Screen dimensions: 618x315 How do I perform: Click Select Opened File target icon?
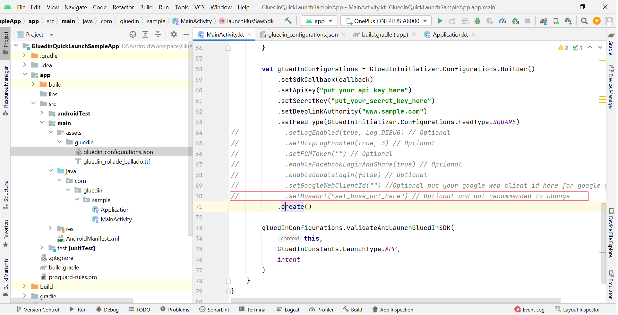pyautogui.click(x=133, y=34)
